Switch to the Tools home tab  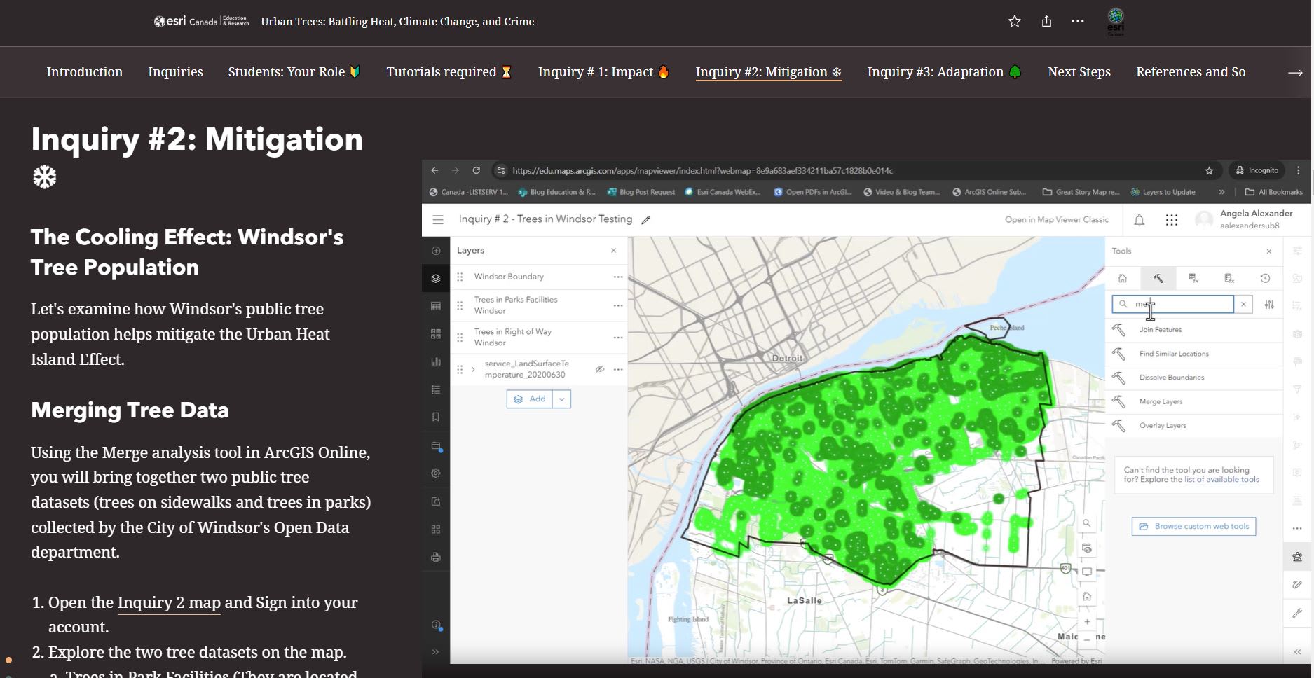[x=1123, y=278]
